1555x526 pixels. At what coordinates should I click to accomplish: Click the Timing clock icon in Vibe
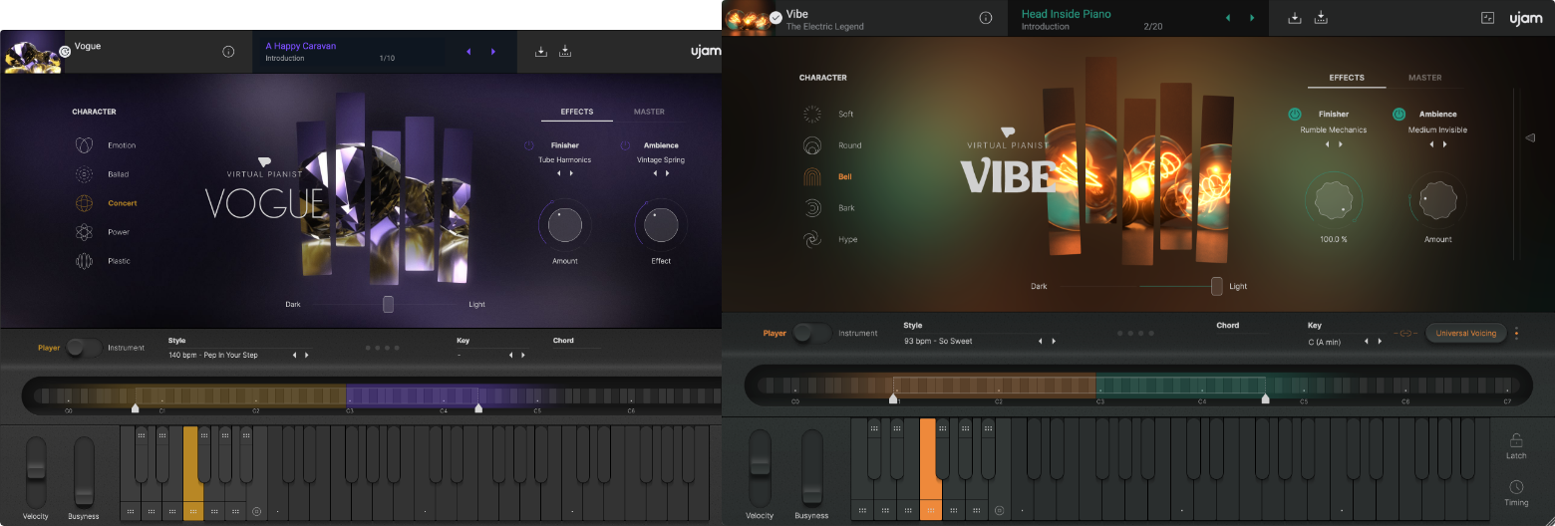click(x=1516, y=487)
